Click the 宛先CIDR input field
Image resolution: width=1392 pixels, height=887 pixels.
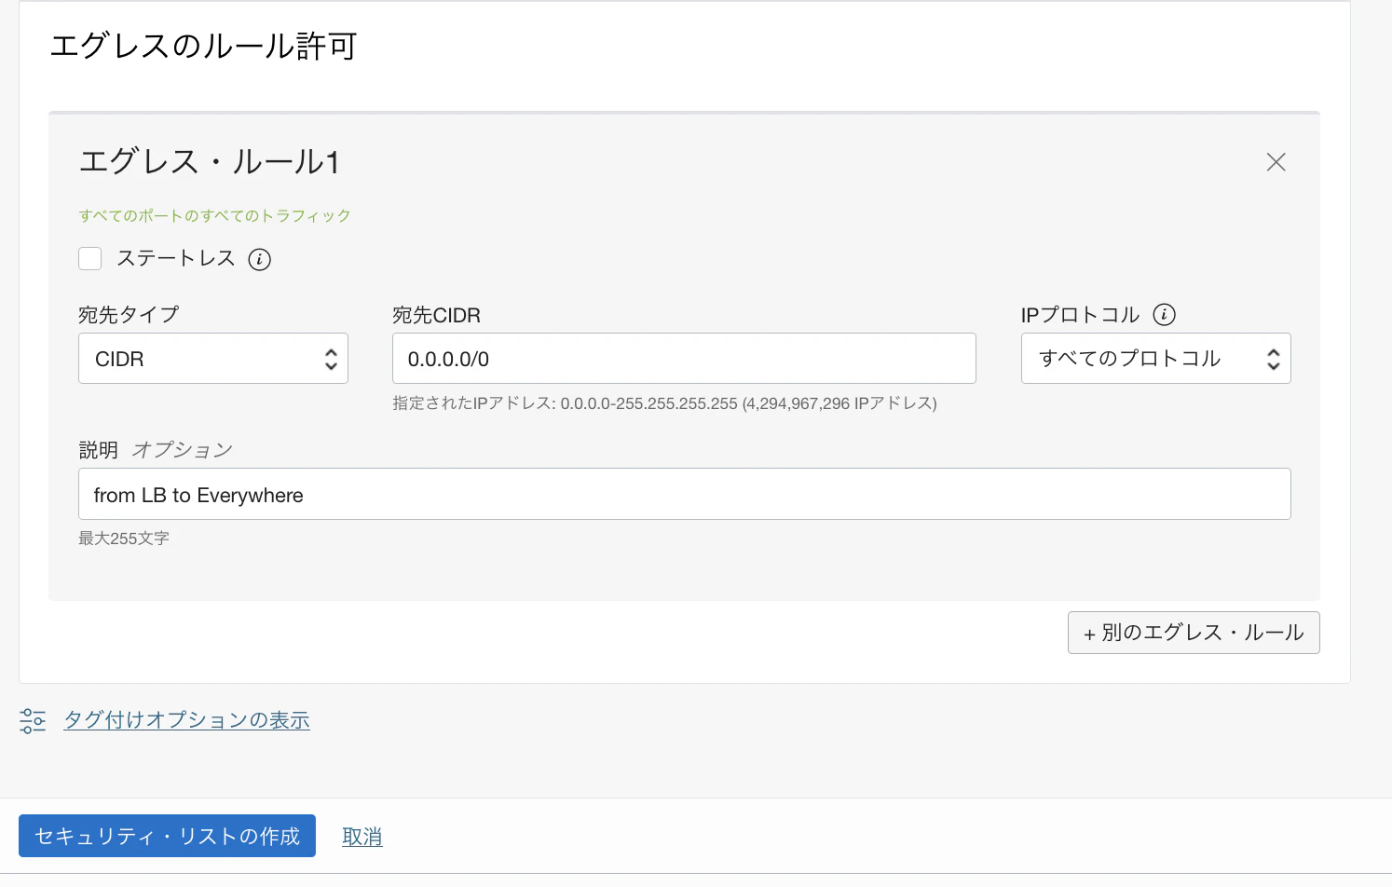pyautogui.click(x=684, y=359)
